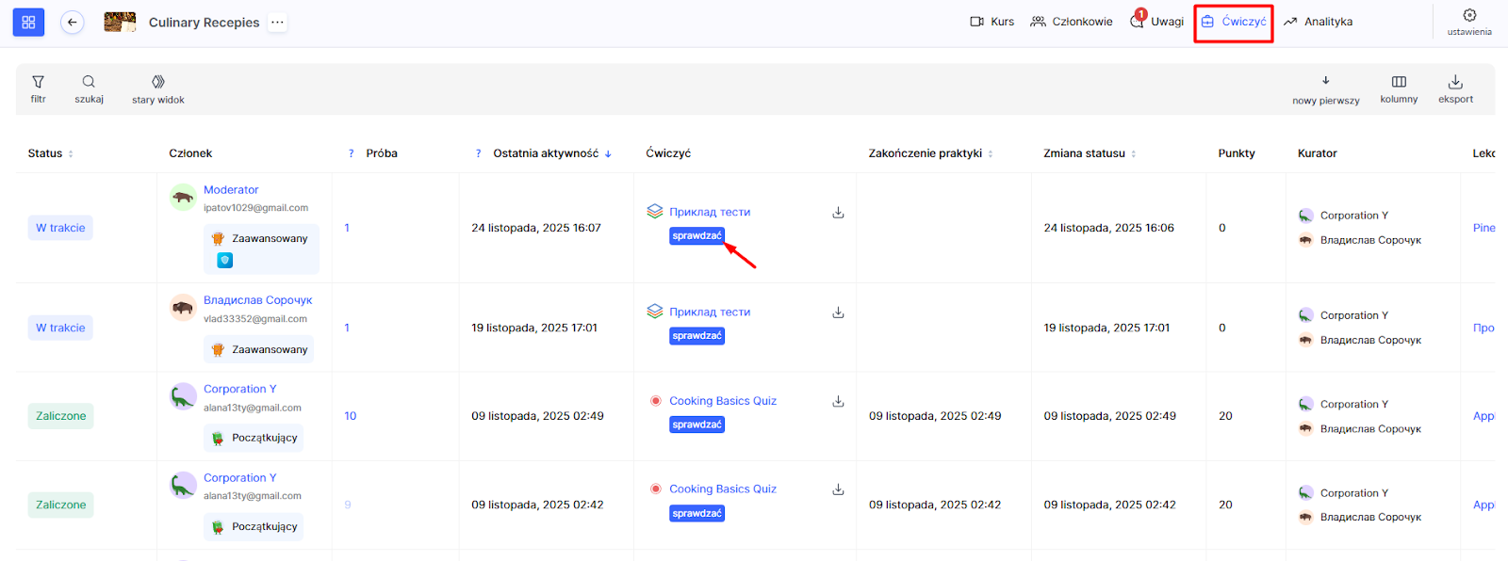Viewport: 1508px width, 561px height.
Task: Sort by Status column arrows
Action: (x=71, y=154)
